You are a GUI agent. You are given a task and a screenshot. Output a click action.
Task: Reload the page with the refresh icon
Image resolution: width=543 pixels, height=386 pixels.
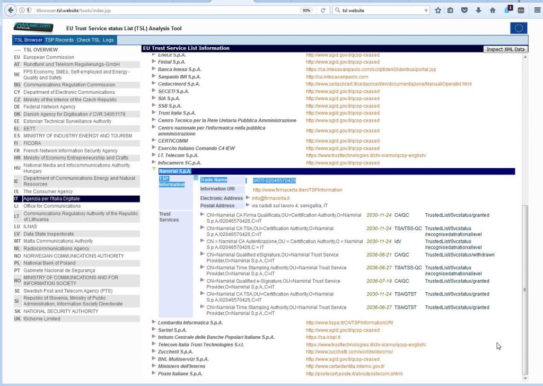coord(323,10)
